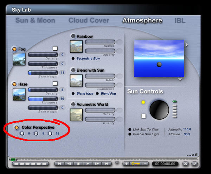The height and width of the screenshot is (174, 211).
Task: Toggle the Color Perspective button
Action: (x=17, y=127)
